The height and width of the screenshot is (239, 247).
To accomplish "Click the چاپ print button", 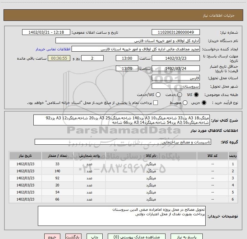I will click(95, 237).
